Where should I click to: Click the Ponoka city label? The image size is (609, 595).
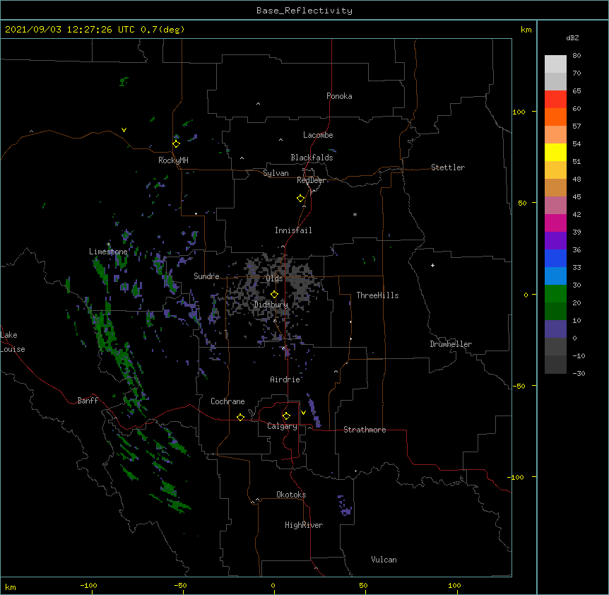339,96
